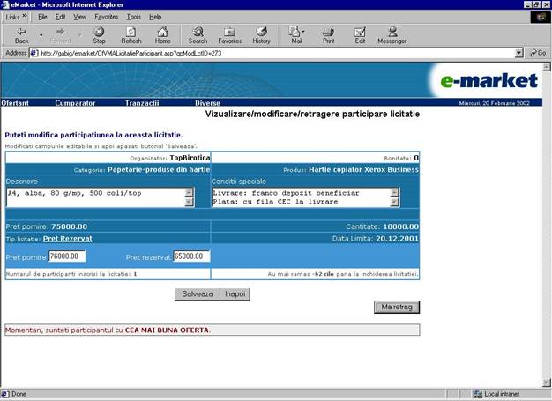The height and width of the screenshot is (401, 552).
Task: Open the Tranzactii navigation menu
Action: (142, 103)
